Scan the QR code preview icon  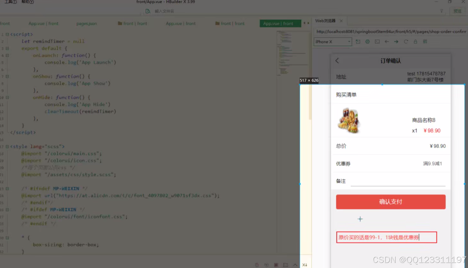pos(424,41)
